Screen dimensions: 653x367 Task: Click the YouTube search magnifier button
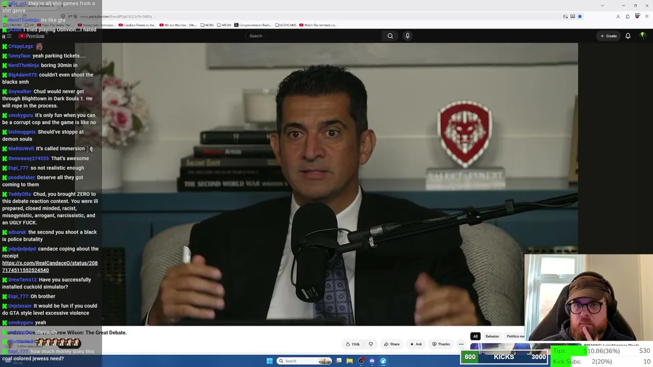(x=390, y=36)
